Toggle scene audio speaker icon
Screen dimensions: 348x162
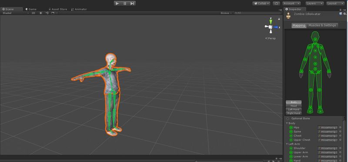(47, 13)
